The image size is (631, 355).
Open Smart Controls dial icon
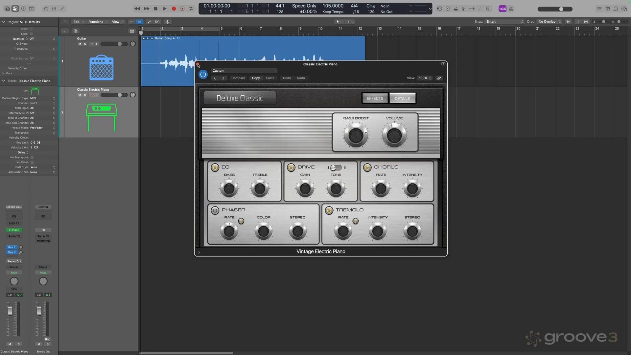46,9
